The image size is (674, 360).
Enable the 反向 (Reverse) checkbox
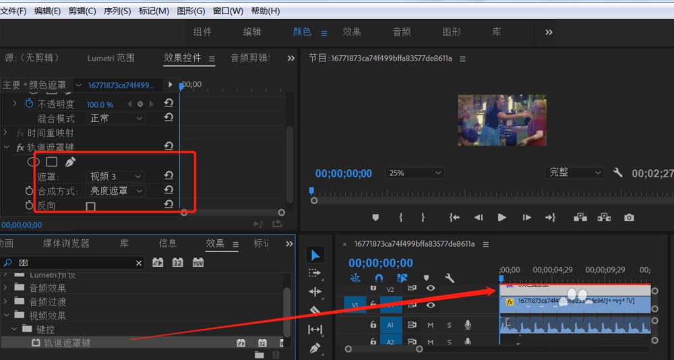coord(90,206)
